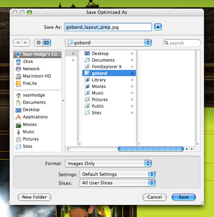Screen dimensions: 214x217
Task: Select the Macintosh HD drive icon
Action: 18,76
